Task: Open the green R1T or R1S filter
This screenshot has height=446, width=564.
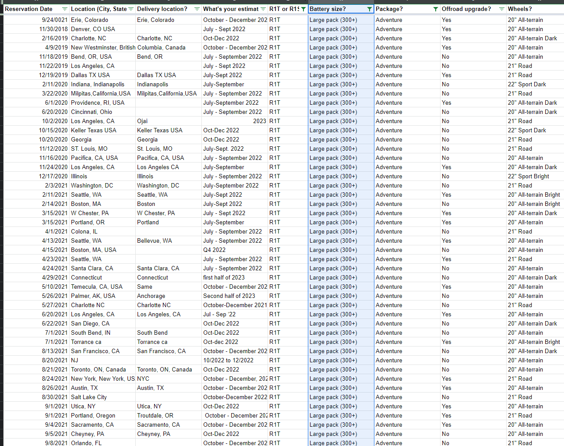Action: tap(303, 9)
